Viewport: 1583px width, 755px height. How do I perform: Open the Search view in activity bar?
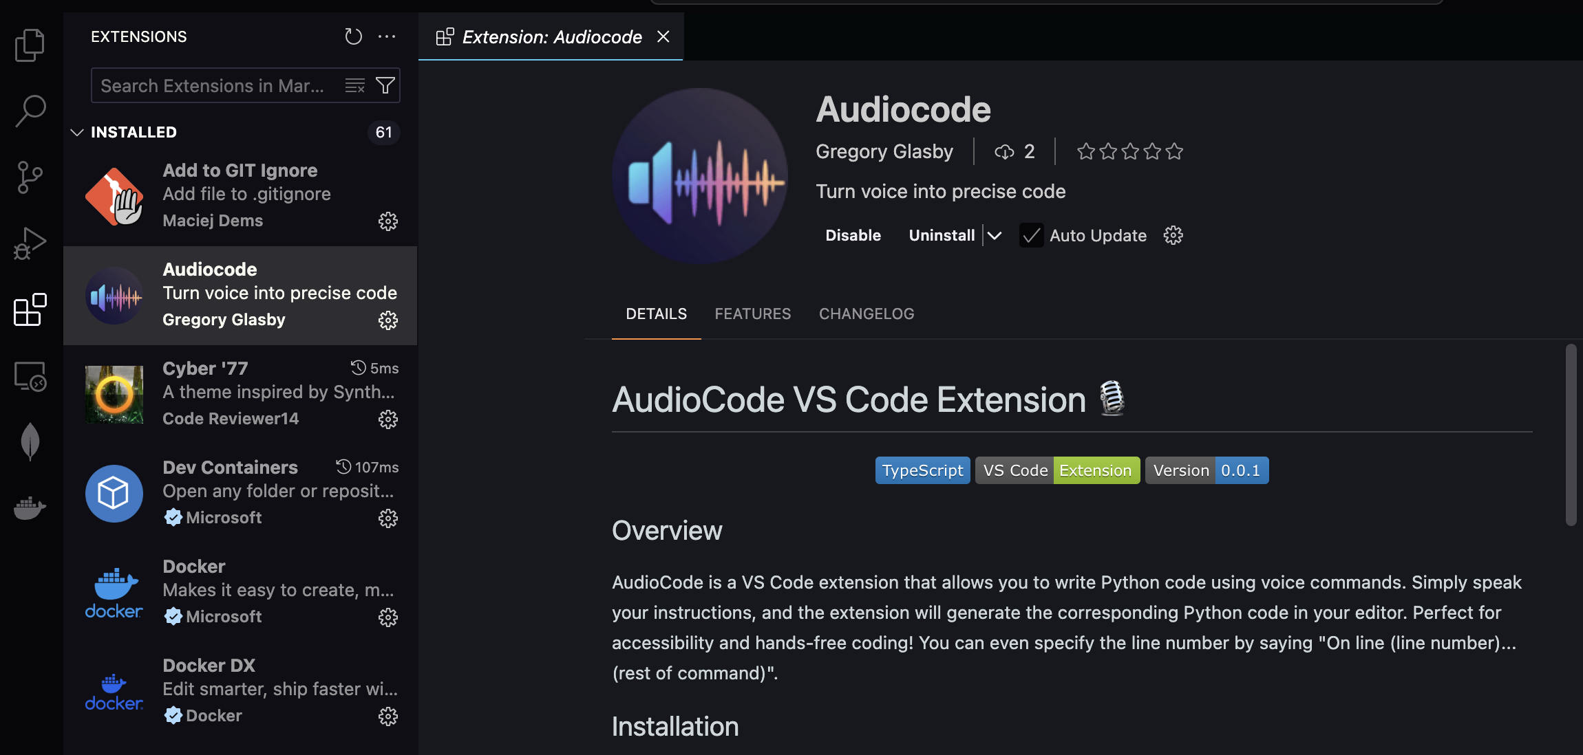(x=30, y=111)
